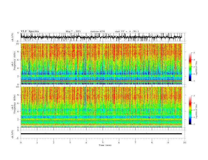Click the '-5' value on ch.1 colorbar
The width and height of the screenshot is (208, 160).
[194, 67]
